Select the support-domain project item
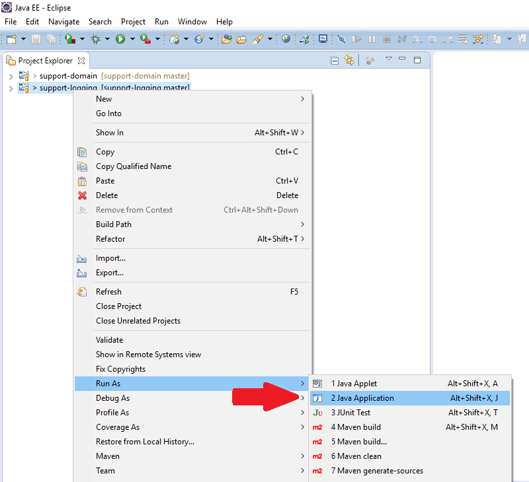 [68, 76]
